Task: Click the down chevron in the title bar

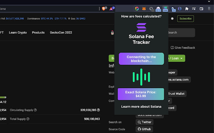Action: pos(209,1)
